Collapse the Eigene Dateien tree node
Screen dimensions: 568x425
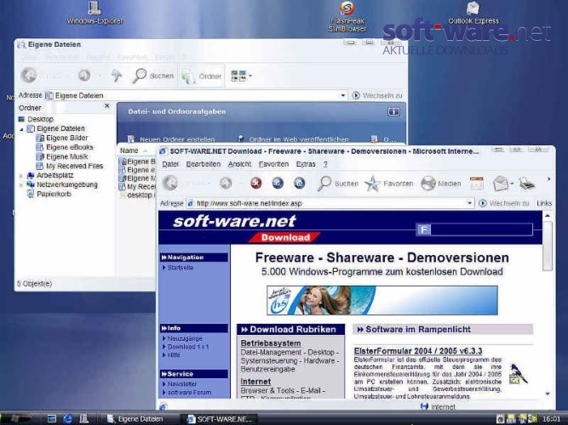coord(21,128)
